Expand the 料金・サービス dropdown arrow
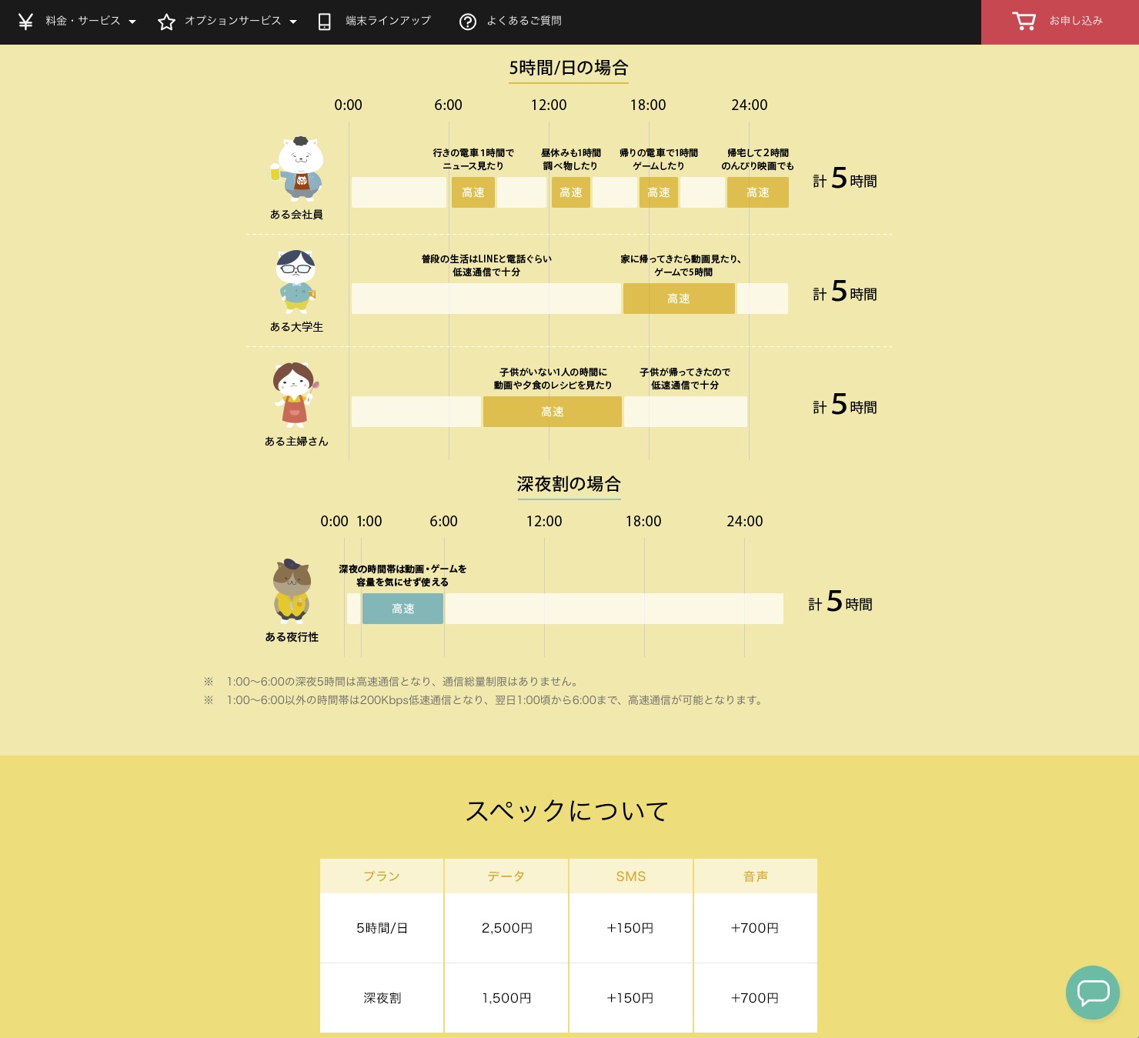 pos(132,22)
